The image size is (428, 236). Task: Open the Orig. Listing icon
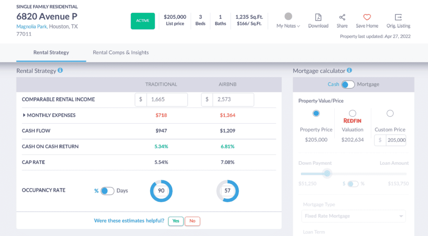pos(398,17)
